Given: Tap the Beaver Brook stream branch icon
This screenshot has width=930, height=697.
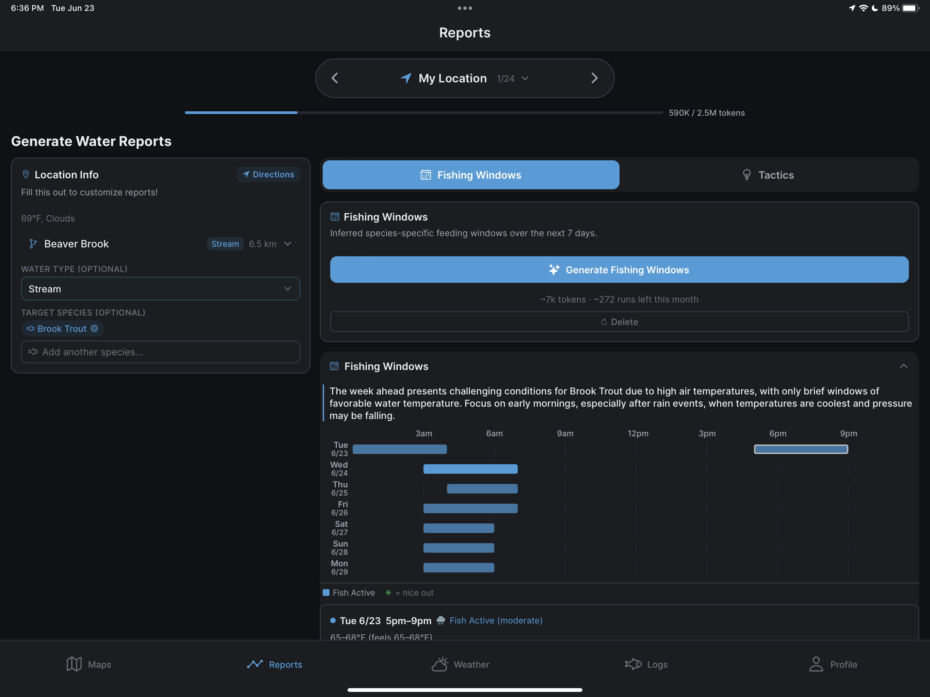Looking at the screenshot, I should (x=33, y=244).
